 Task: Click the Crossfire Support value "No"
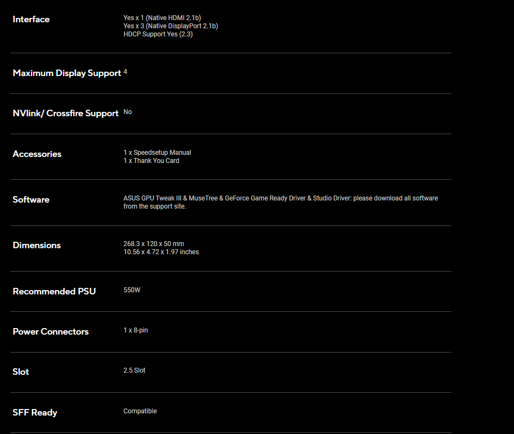pyautogui.click(x=127, y=112)
